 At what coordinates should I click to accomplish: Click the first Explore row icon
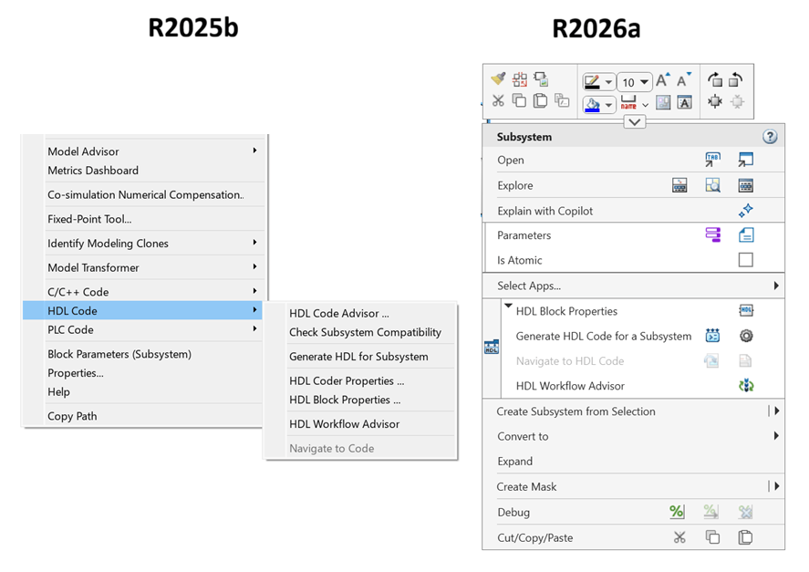tap(679, 185)
